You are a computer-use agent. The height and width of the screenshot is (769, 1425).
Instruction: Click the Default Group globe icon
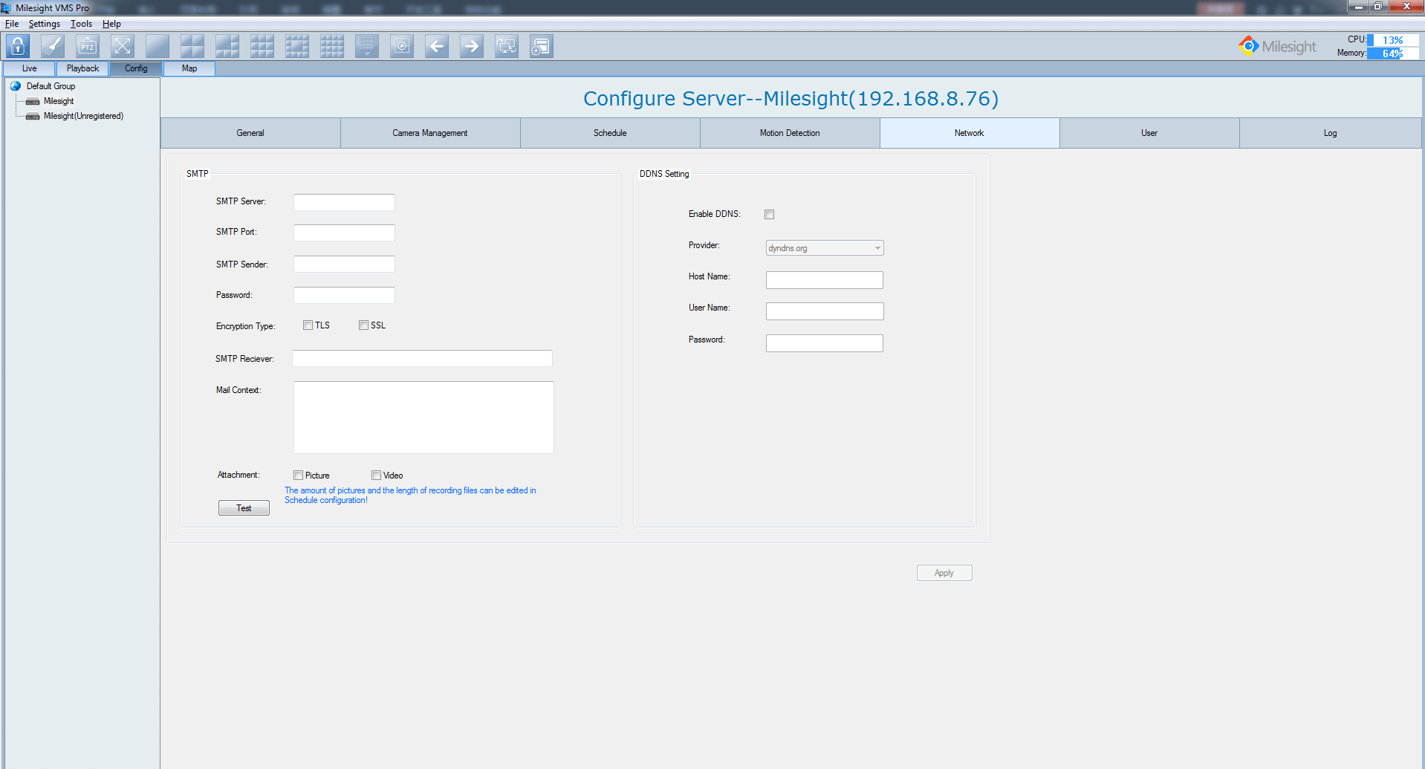(x=16, y=86)
